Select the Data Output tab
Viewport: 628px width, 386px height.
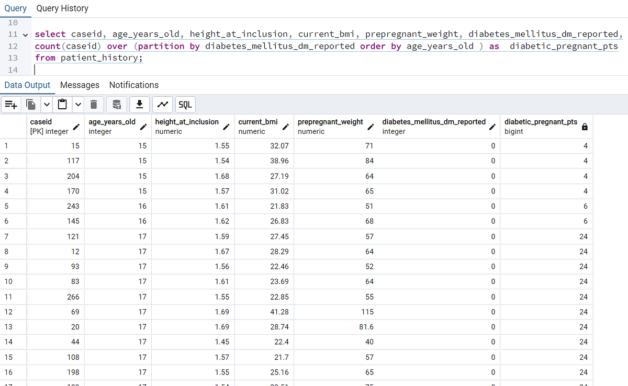[26, 85]
